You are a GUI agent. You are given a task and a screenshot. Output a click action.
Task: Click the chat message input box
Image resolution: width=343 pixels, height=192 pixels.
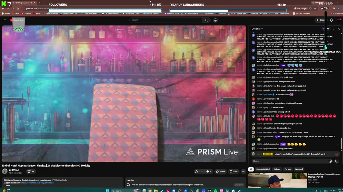point(290,161)
